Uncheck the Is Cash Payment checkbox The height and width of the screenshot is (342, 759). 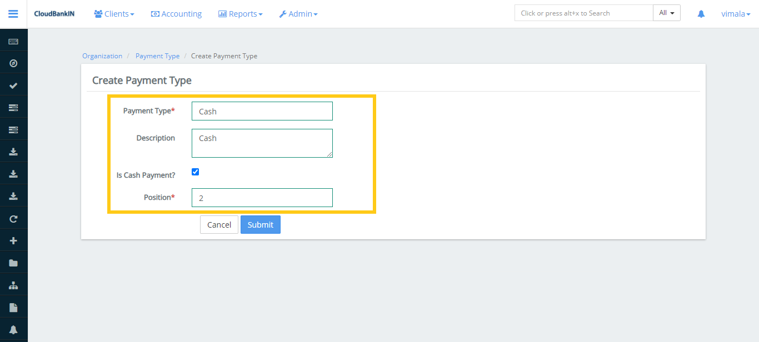195,172
